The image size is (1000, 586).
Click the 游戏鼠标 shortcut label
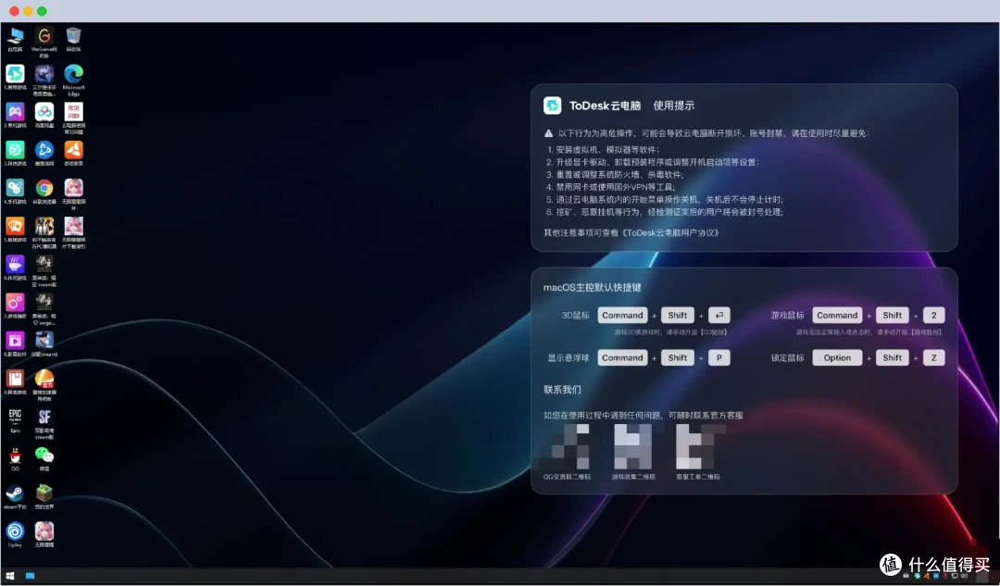(x=787, y=316)
